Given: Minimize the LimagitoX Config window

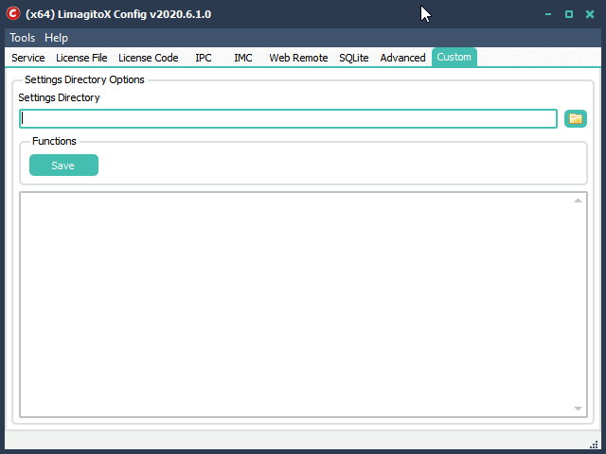Looking at the screenshot, I should click(x=548, y=14).
